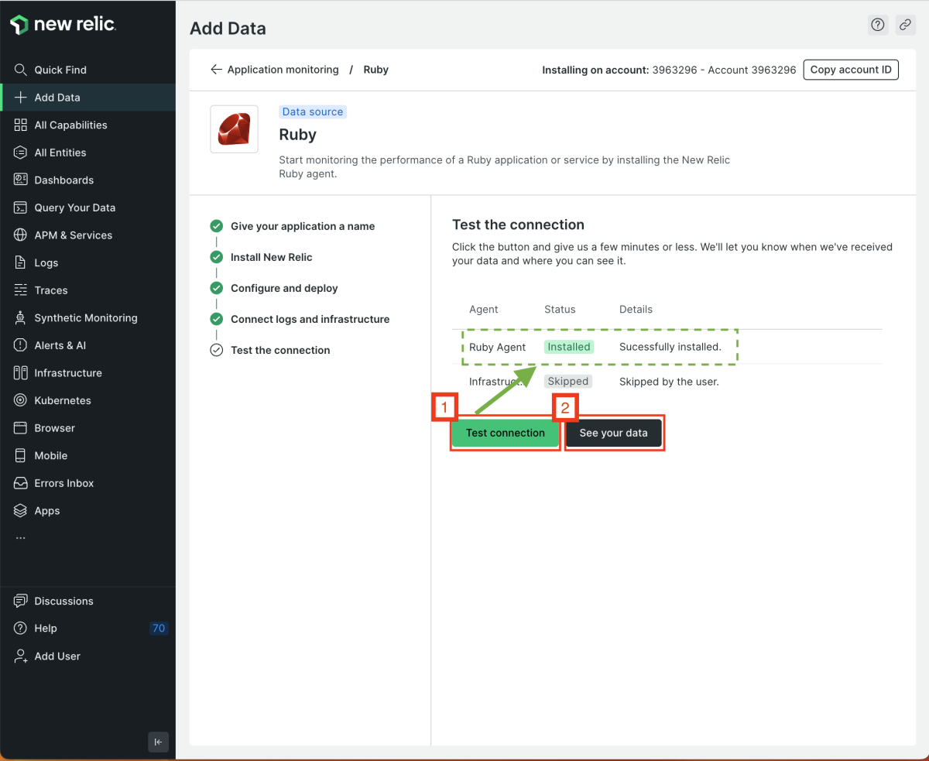Open the 'Configure and deploy' step
Viewport: 929px width, 761px height.
pyautogui.click(x=284, y=288)
